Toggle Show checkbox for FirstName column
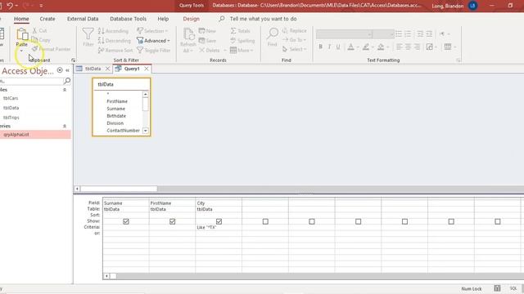Image resolution: width=524 pixels, height=294 pixels. (173, 221)
